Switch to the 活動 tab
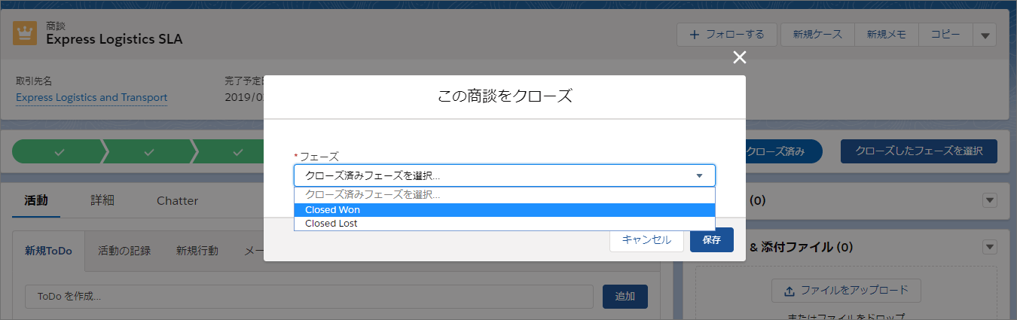1017x320 pixels. [x=36, y=200]
